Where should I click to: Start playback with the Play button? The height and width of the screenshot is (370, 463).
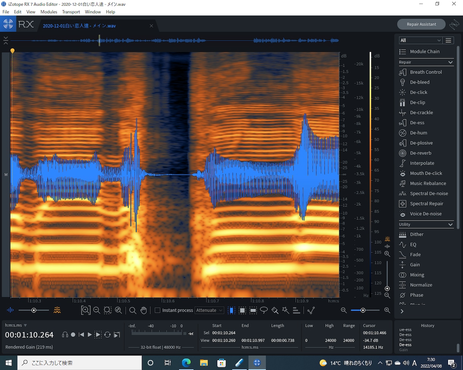[x=90, y=335]
